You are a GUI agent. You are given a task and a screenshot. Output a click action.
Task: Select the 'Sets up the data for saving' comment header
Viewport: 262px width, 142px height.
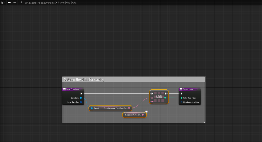tap(133, 79)
